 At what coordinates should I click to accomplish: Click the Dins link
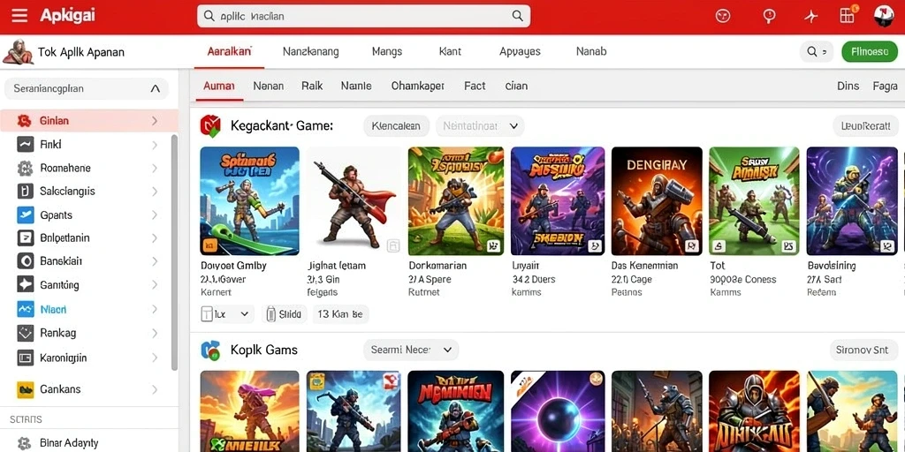coord(848,86)
